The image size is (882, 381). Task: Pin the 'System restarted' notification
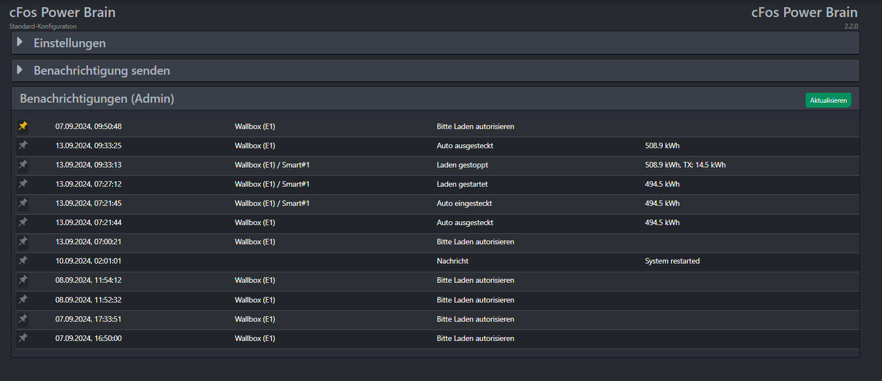23,261
